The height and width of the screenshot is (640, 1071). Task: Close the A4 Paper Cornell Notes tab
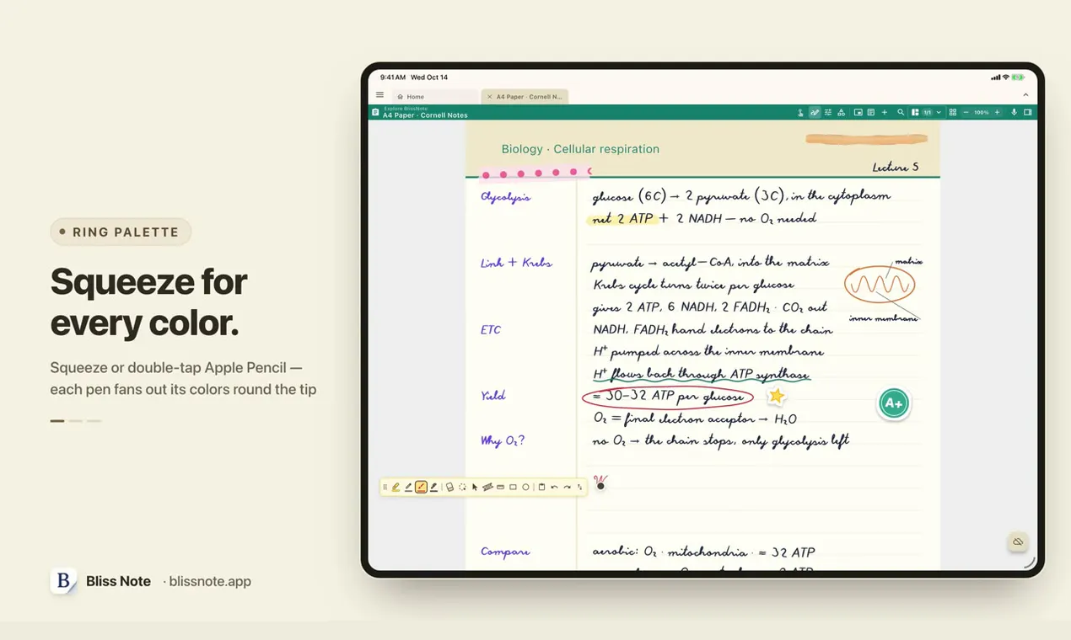[490, 97]
